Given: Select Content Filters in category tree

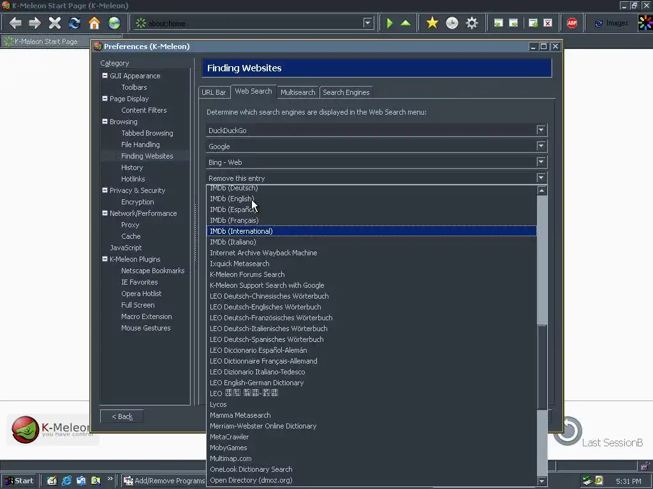Looking at the screenshot, I should tap(143, 110).
